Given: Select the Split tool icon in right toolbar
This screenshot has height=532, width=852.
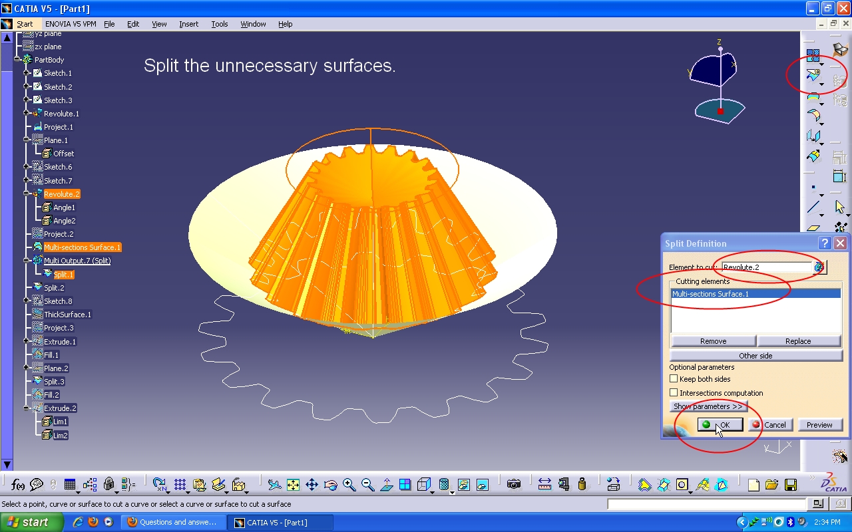Looking at the screenshot, I should [813, 75].
